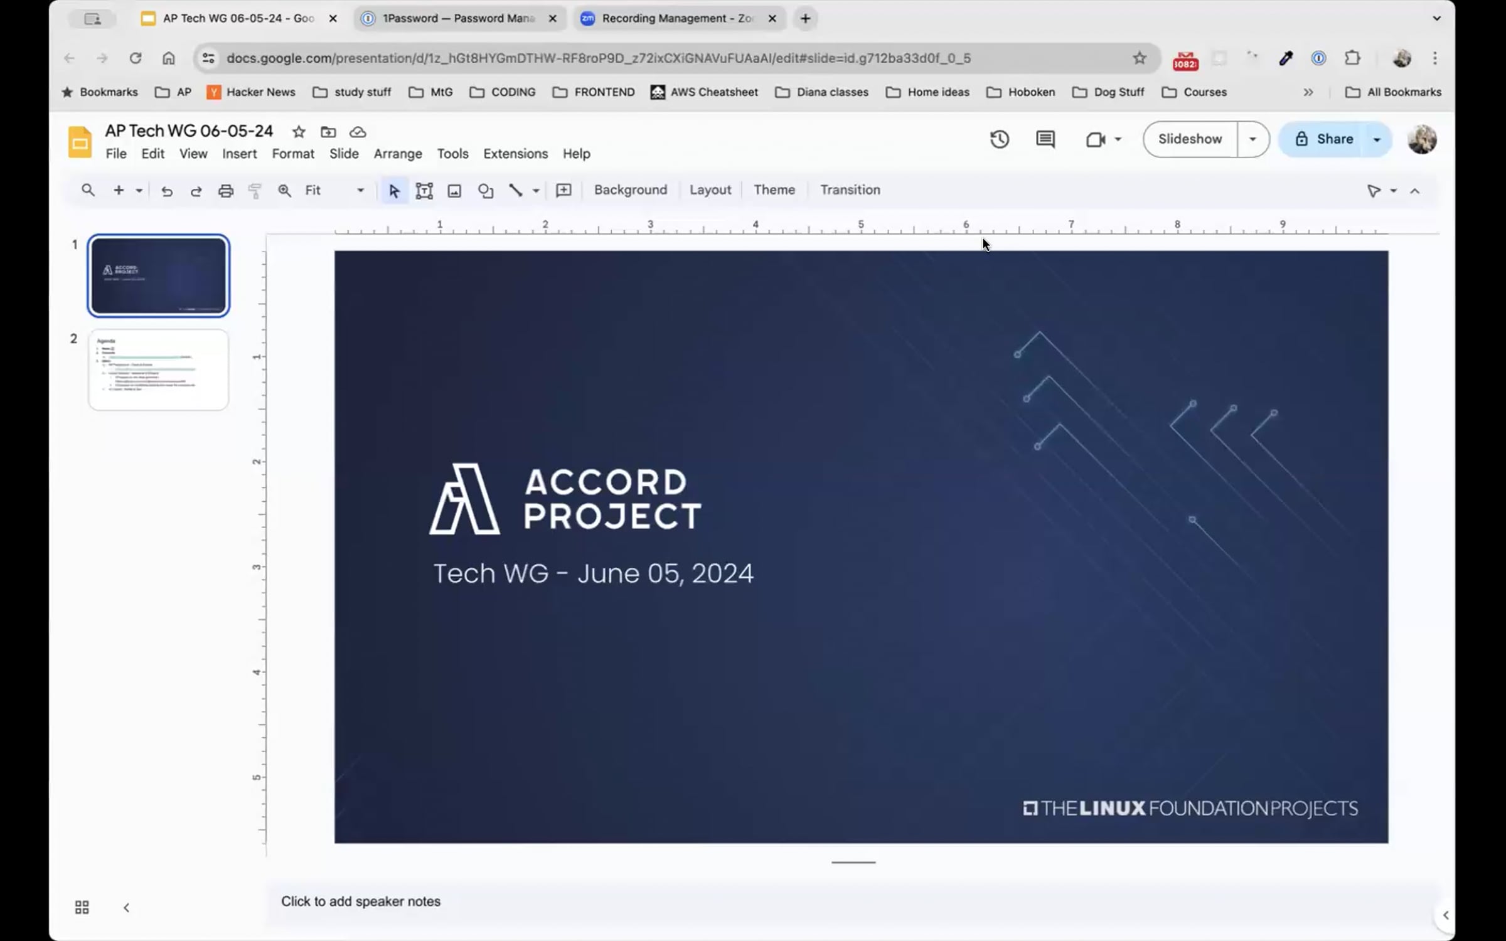Select slide 2 Agenda thumbnail
Viewport: 1506px width, 941px height.
point(159,369)
